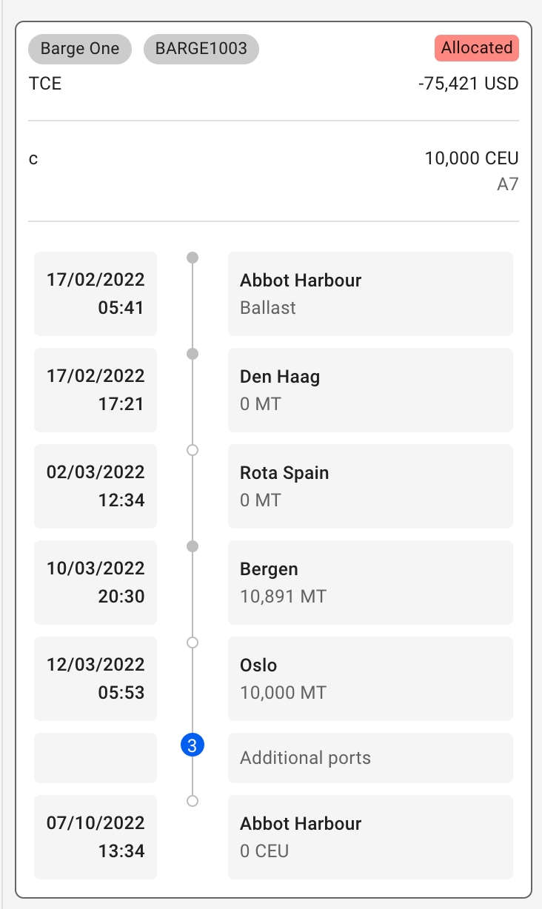Select the first Abbot Harbour Ballast card
Viewport: 542px width, 909px height.
coord(370,294)
